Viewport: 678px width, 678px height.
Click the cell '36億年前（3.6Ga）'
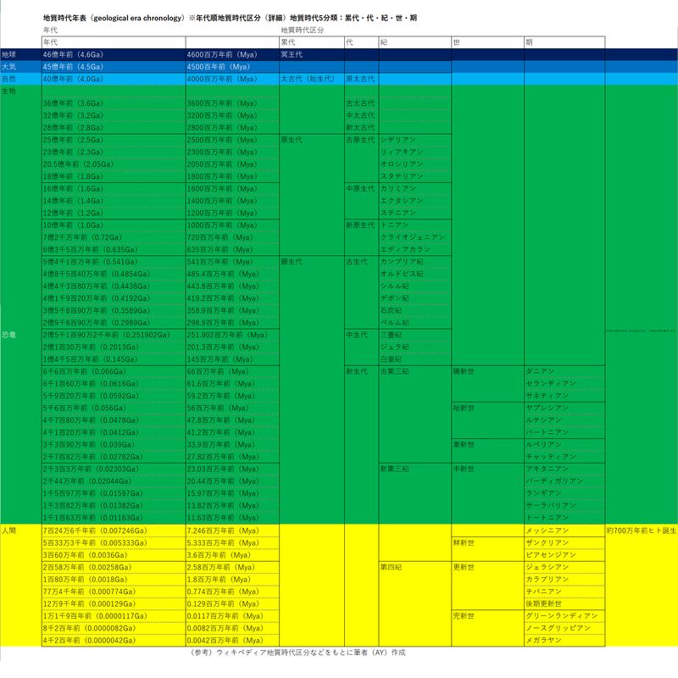73,103
